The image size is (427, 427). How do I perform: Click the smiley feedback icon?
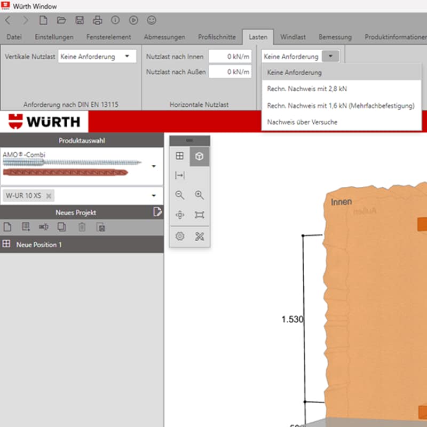click(x=152, y=20)
